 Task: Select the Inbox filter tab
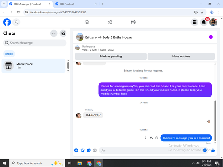point(9,54)
